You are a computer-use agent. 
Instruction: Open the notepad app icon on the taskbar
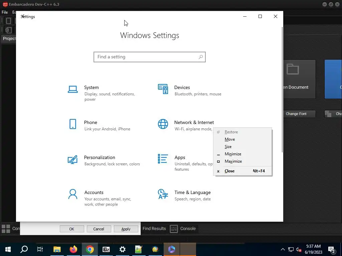click(139, 249)
